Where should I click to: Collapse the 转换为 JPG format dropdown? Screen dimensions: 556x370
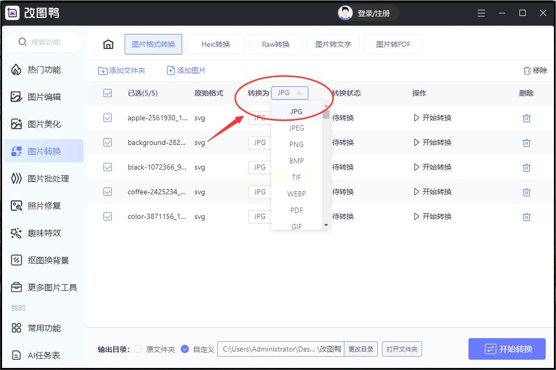tap(290, 93)
